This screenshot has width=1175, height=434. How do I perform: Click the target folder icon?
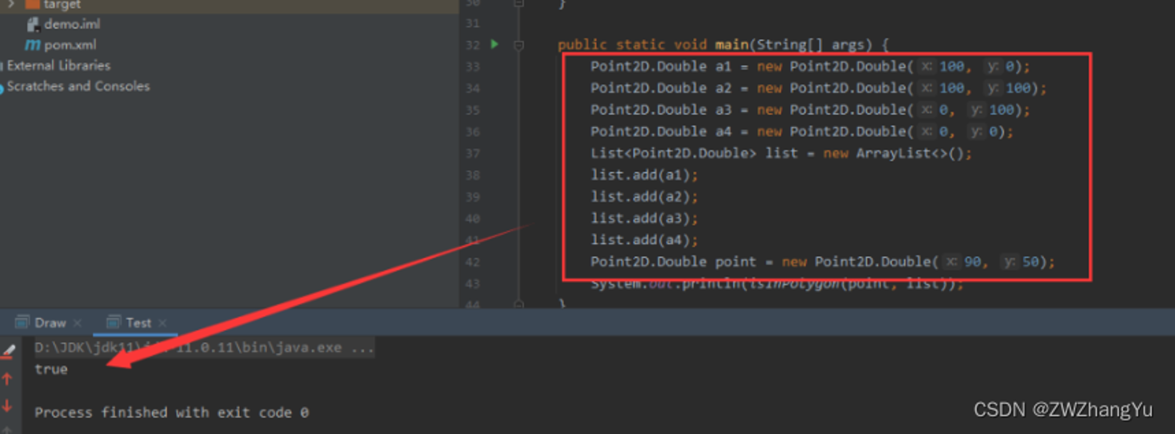pyautogui.click(x=32, y=4)
